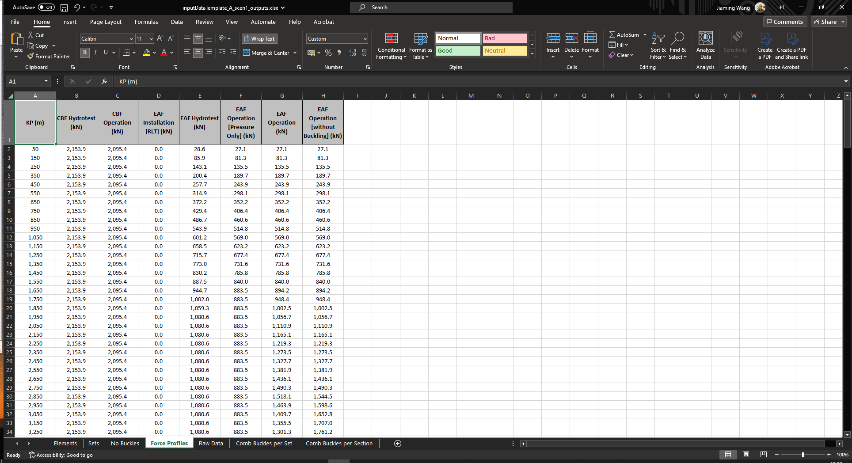Viewport: 852px width, 463px height.
Task: Open the Custom number format dropdown
Action: [365, 39]
